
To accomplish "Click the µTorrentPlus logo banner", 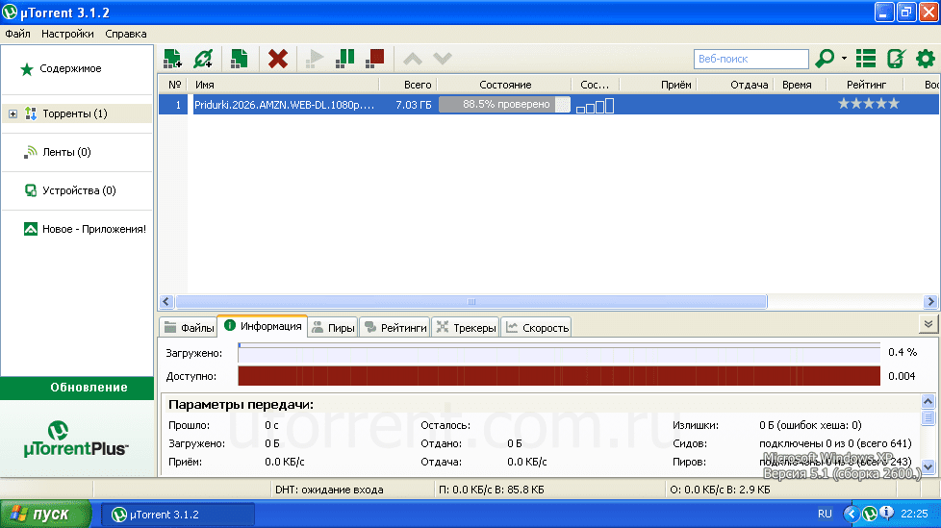I will 76,440.
